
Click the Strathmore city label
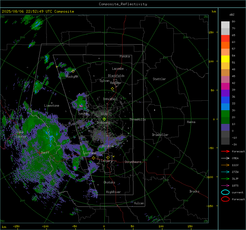click(133, 162)
